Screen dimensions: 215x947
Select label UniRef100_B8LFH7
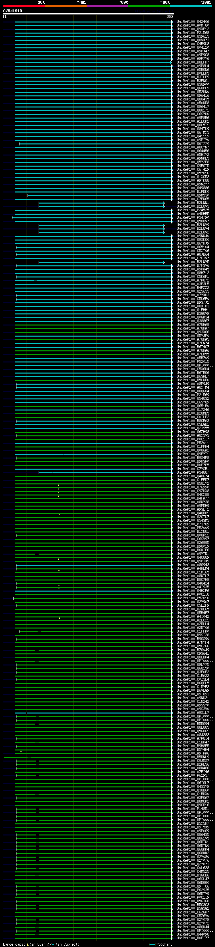click(193, 62)
